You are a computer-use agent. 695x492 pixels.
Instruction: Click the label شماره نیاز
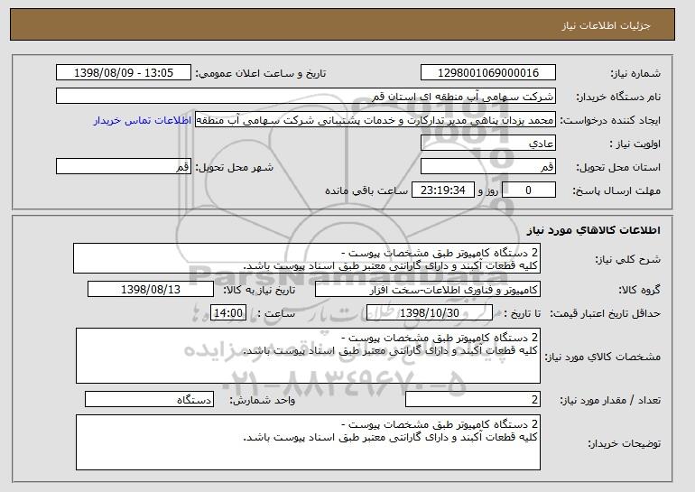point(635,74)
